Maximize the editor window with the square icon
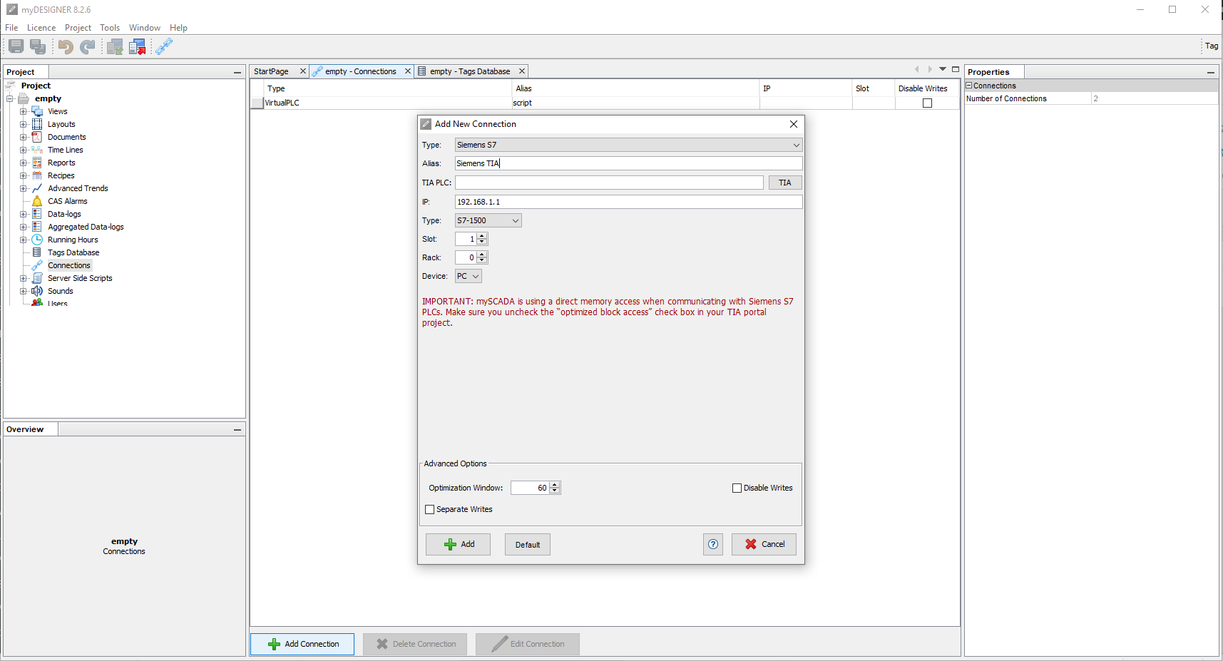This screenshot has height=661, width=1223. [956, 69]
